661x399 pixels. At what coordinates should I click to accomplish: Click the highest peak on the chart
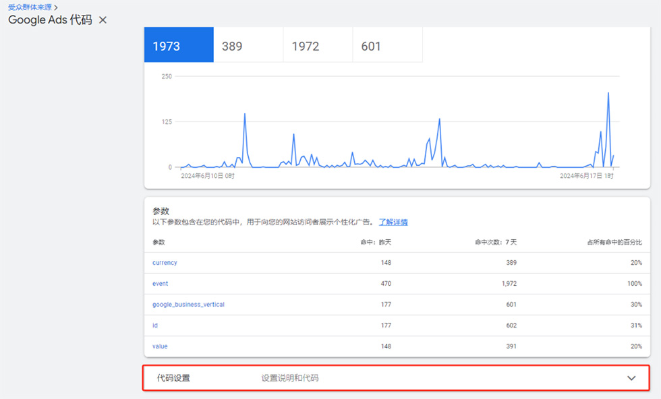pos(608,93)
